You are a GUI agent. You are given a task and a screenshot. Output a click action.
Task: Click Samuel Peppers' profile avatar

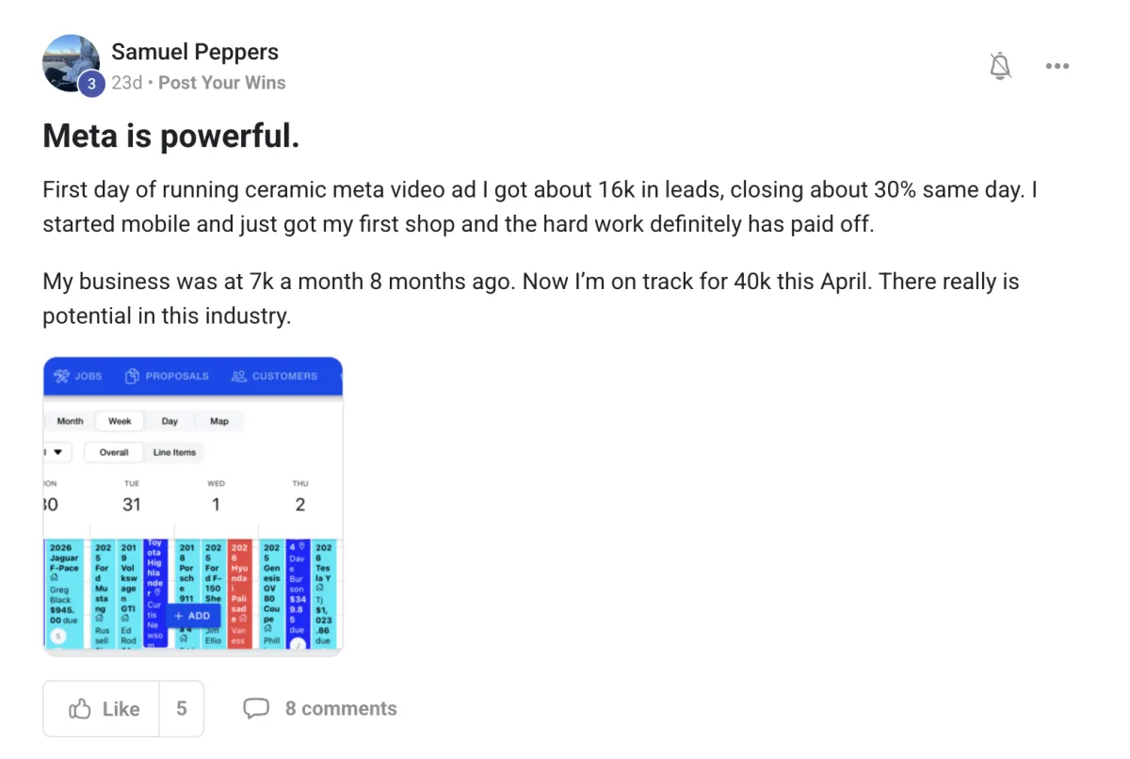coord(72,64)
